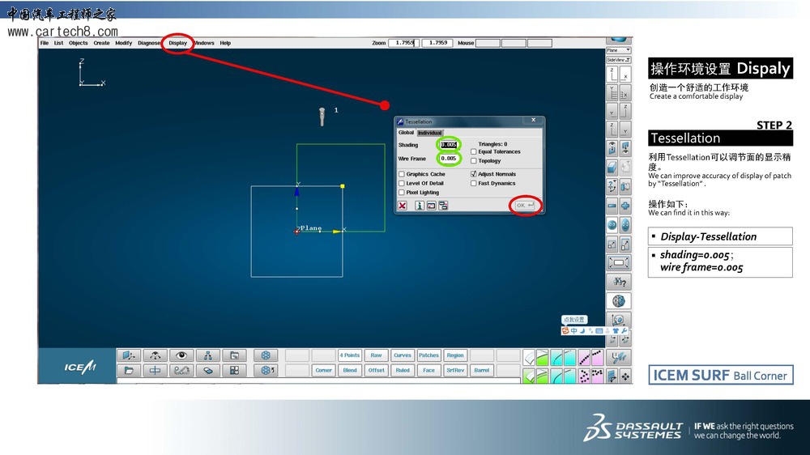Click the Blend button

point(350,370)
